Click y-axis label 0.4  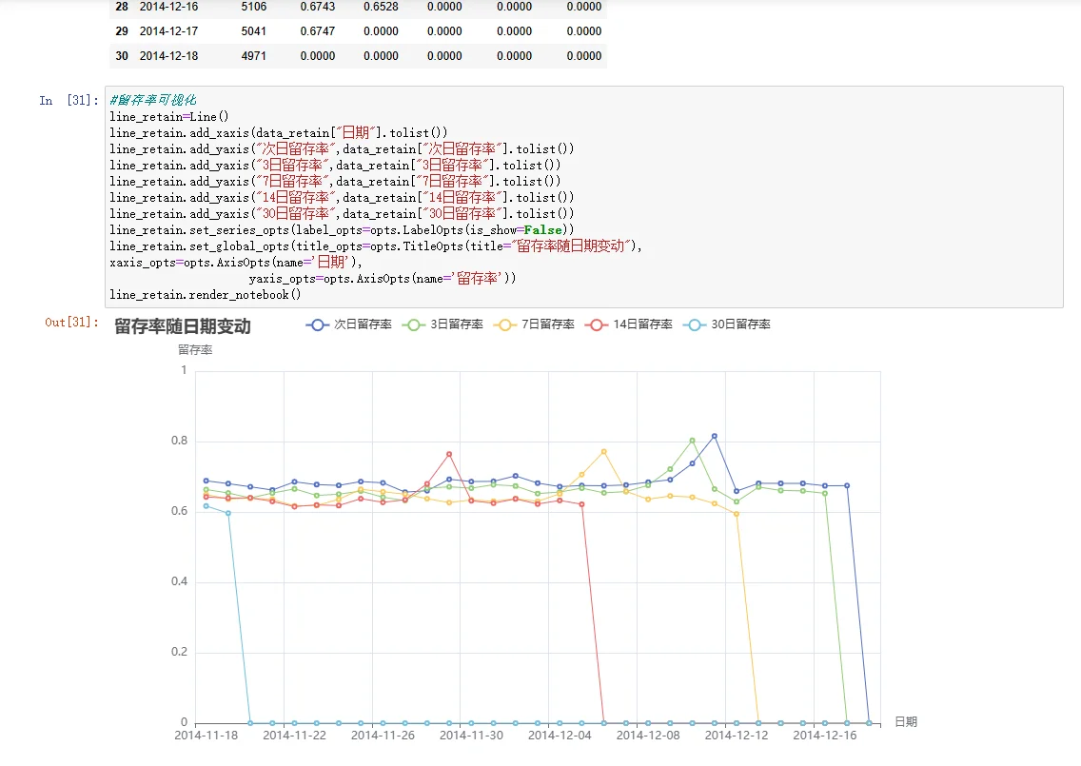(x=179, y=581)
